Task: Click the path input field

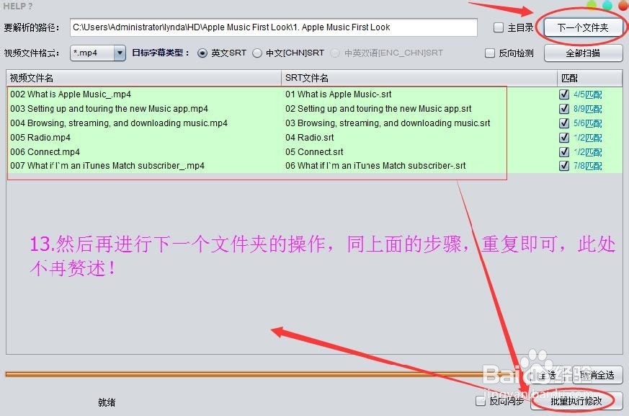Action: (x=274, y=27)
